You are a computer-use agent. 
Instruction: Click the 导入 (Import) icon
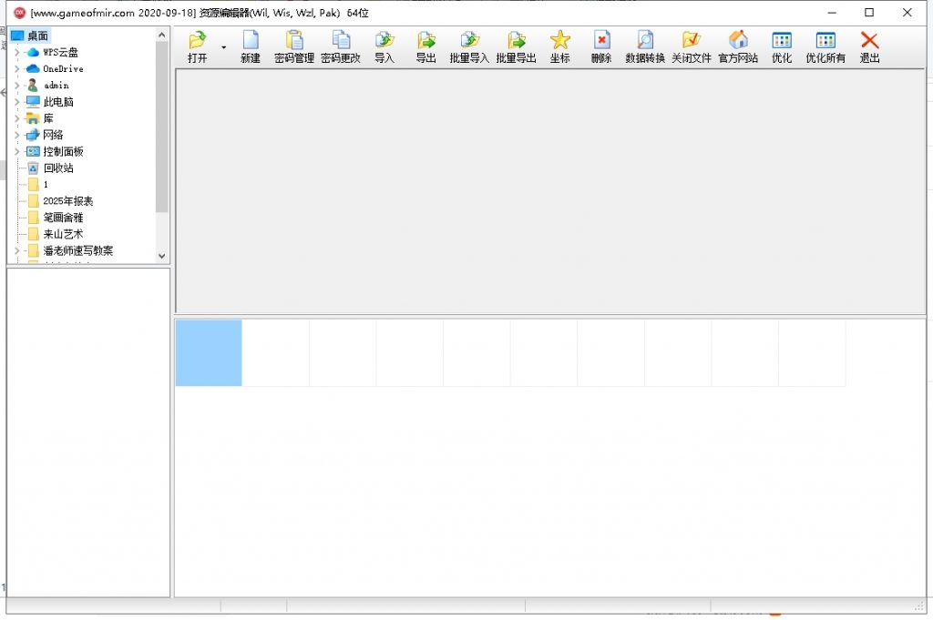tap(384, 41)
